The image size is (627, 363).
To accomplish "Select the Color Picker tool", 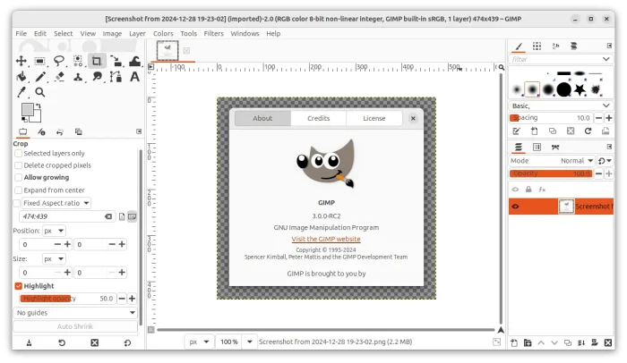I will [21, 92].
